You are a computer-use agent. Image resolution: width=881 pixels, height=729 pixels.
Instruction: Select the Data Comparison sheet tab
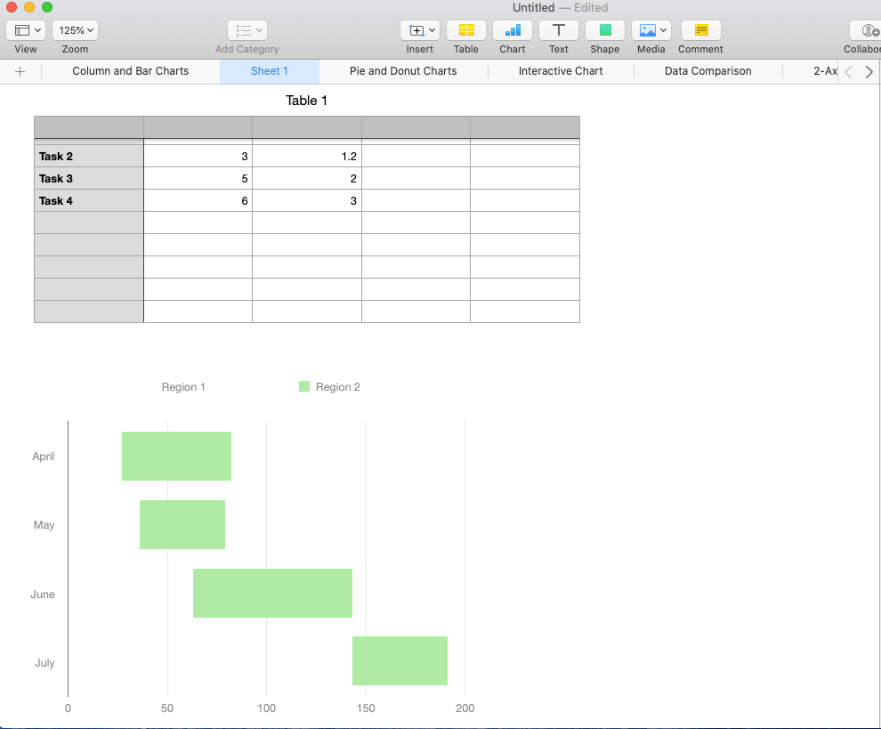[707, 71]
